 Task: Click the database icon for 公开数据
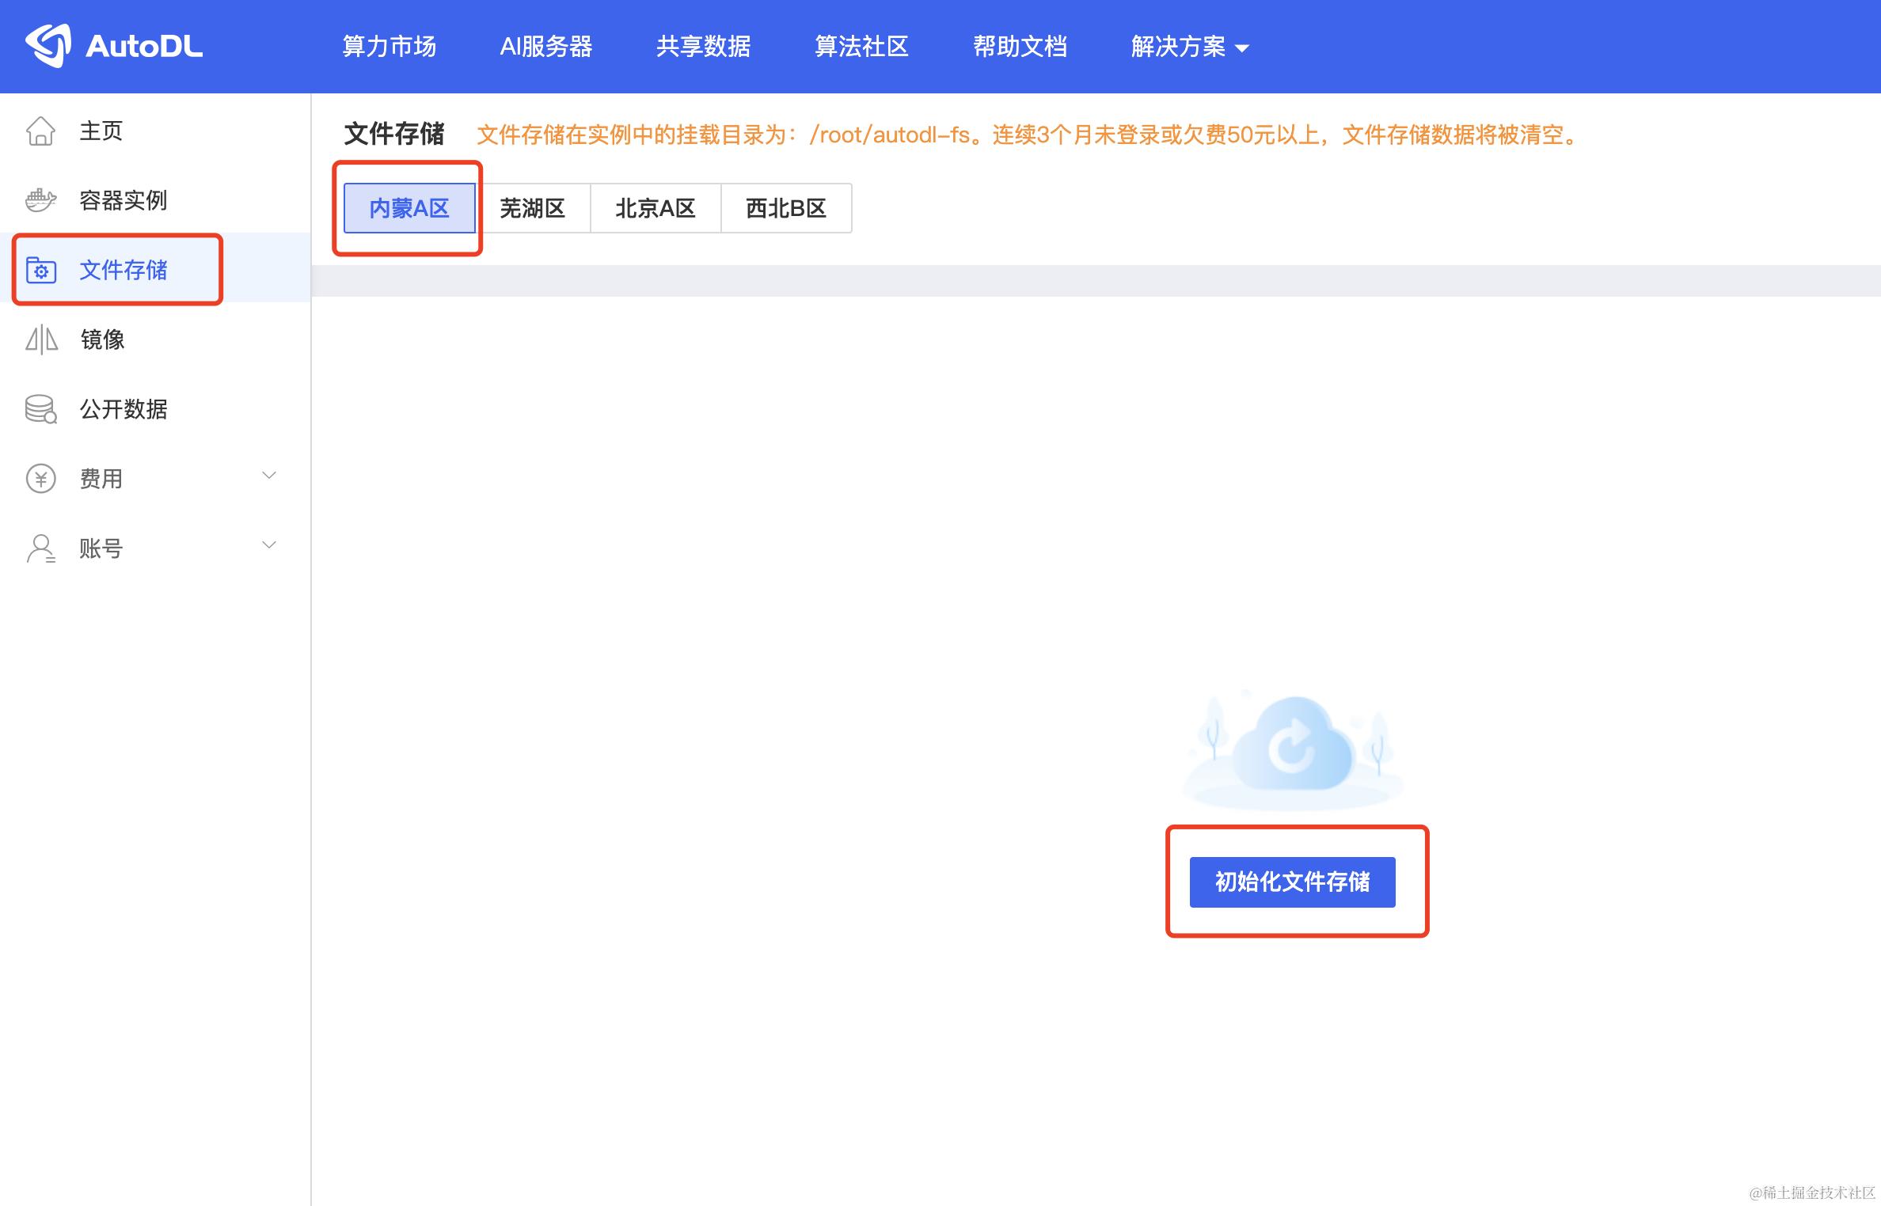[40, 409]
